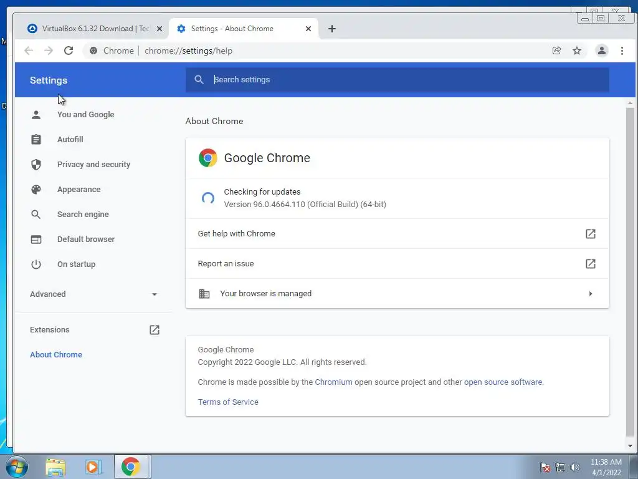Click the palette icon beside Appearance

coord(36,190)
